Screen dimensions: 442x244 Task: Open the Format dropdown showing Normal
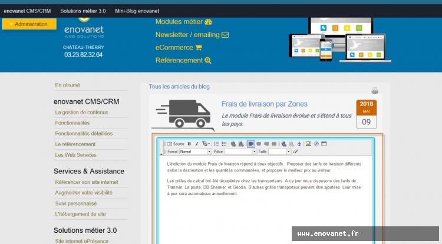[195, 151]
